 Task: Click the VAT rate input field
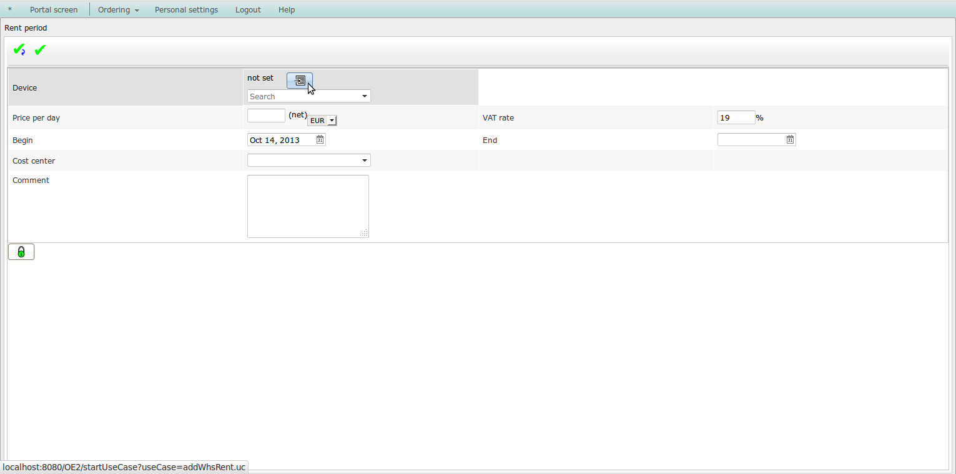(736, 117)
